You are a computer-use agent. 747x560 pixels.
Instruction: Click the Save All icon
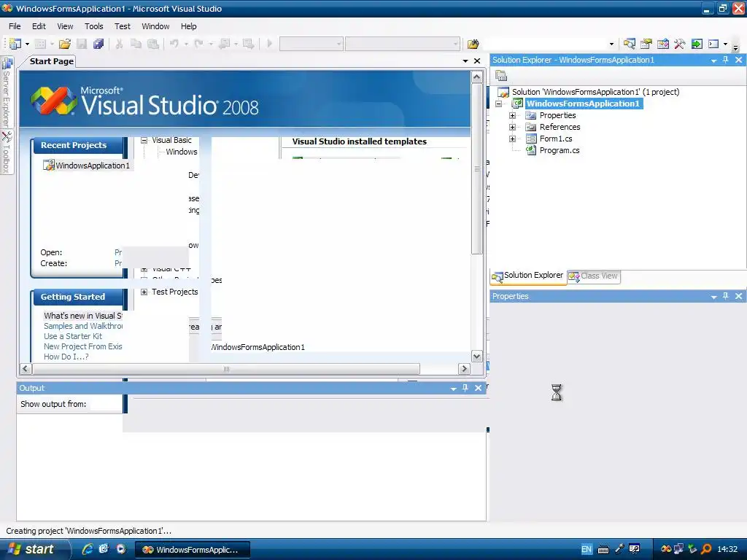pyautogui.click(x=98, y=44)
